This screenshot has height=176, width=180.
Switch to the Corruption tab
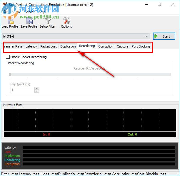106,46
